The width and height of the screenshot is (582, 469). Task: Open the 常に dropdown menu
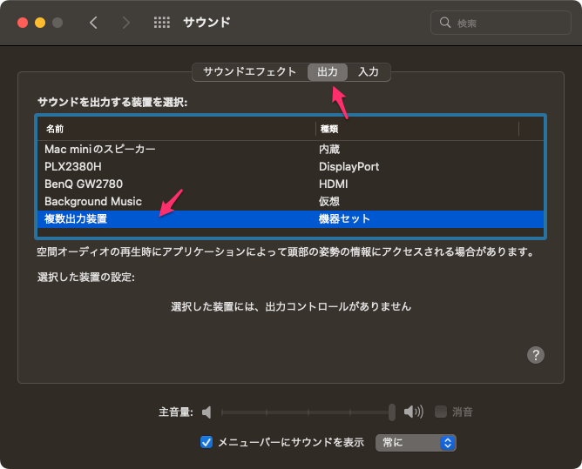click(416, 442)
